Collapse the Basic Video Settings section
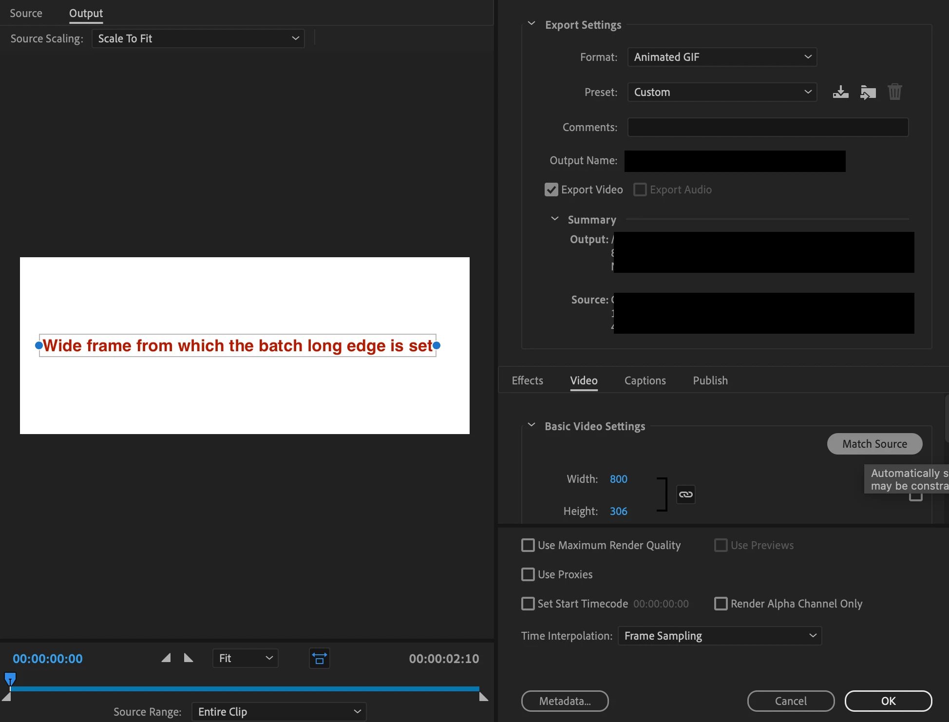This screenshot has width=949, height=722. (x=531, y=425)
